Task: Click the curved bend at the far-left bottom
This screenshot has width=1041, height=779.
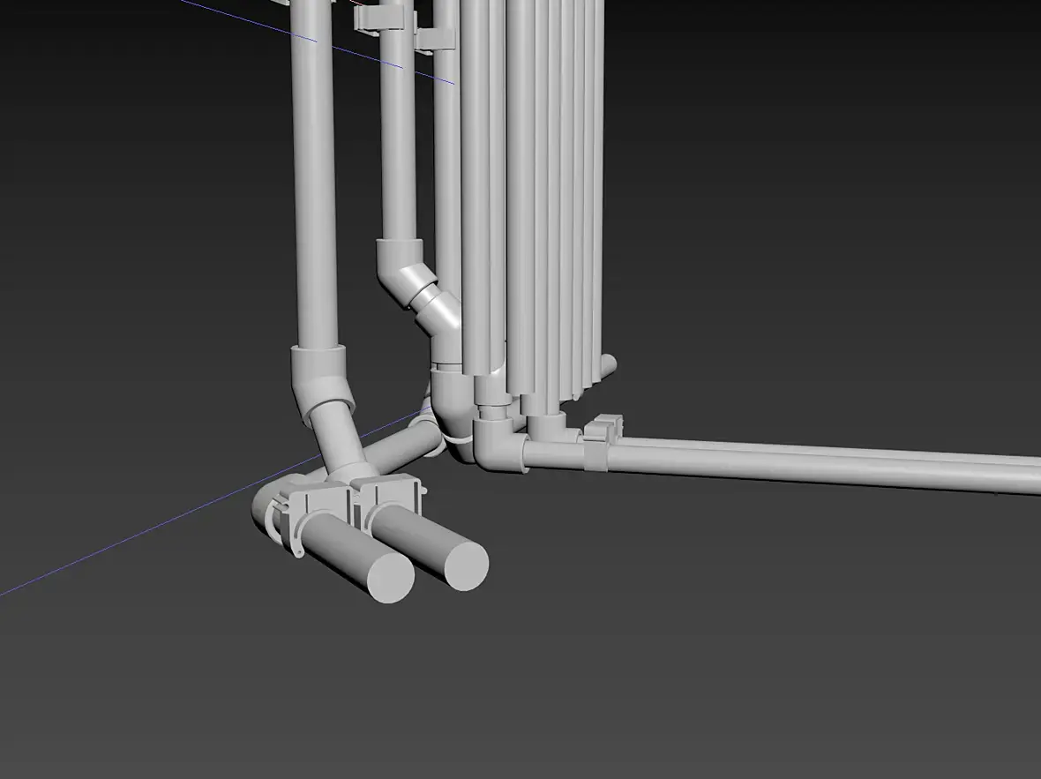Action: (x=270, y=508)
